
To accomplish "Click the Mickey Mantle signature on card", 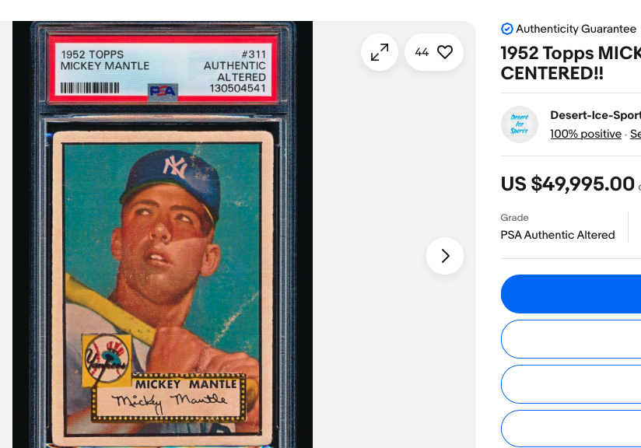I will tap(170, 402).
